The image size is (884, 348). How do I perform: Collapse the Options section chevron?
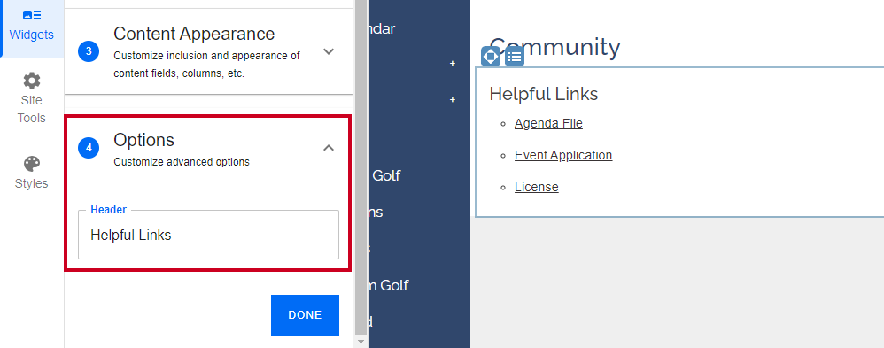tap(329, 148)
